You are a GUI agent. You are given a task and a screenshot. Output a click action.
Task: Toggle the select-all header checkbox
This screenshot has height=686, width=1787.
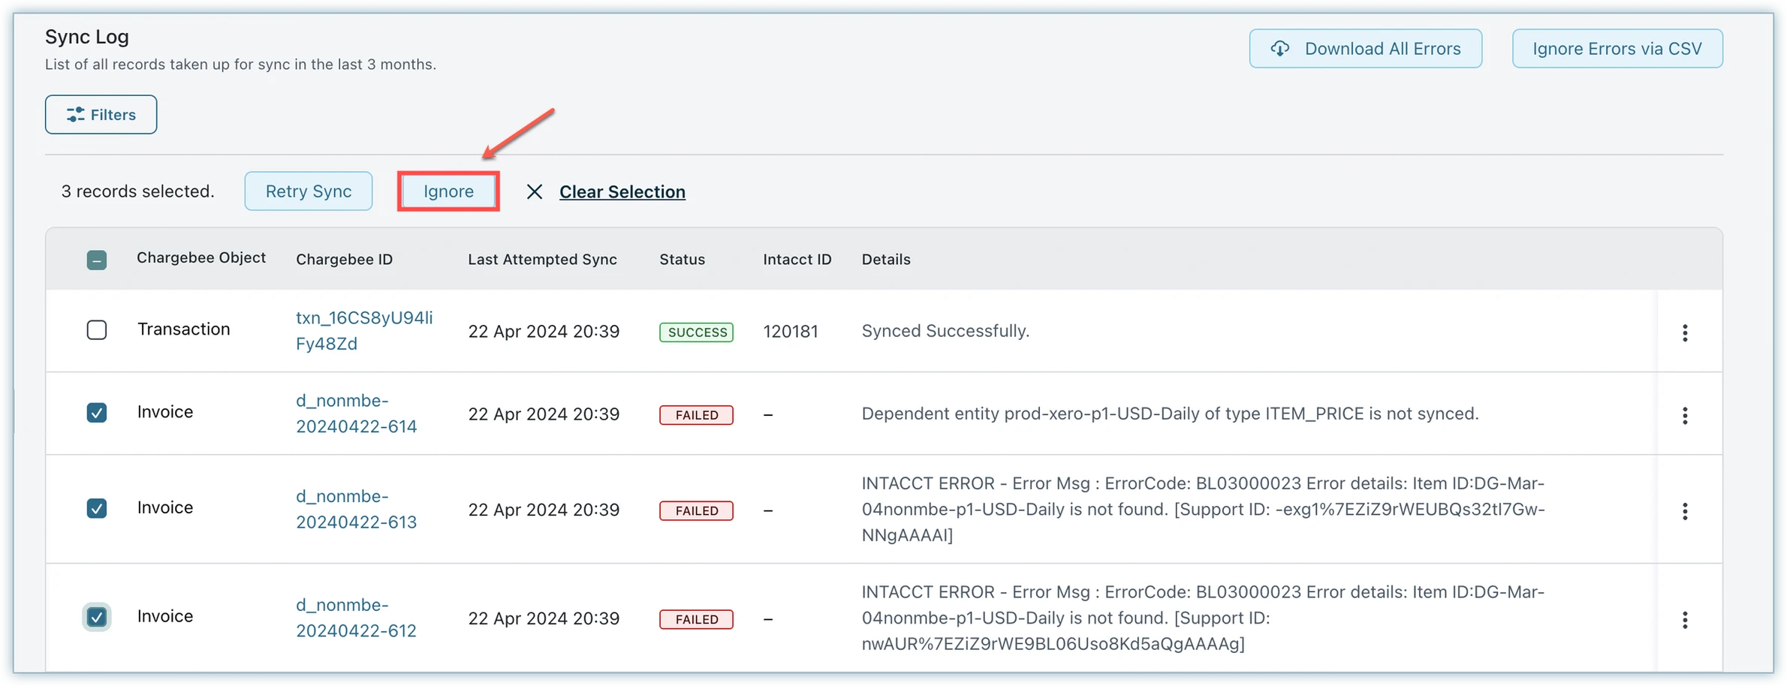click(x=97, y=260)
